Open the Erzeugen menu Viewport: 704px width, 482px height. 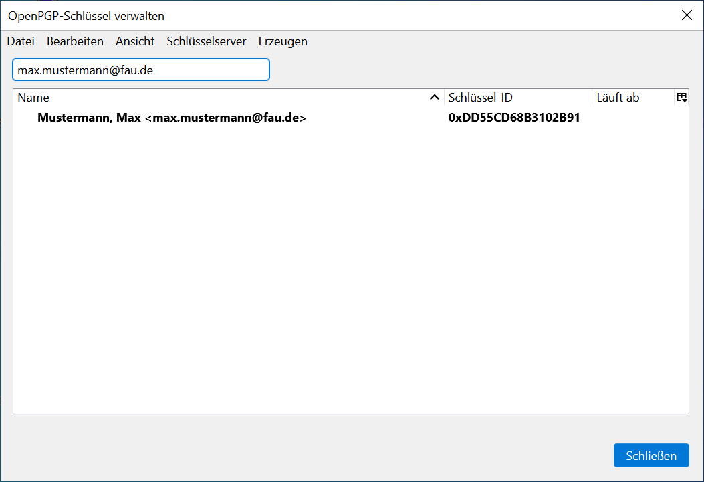(x=283, y=41)
